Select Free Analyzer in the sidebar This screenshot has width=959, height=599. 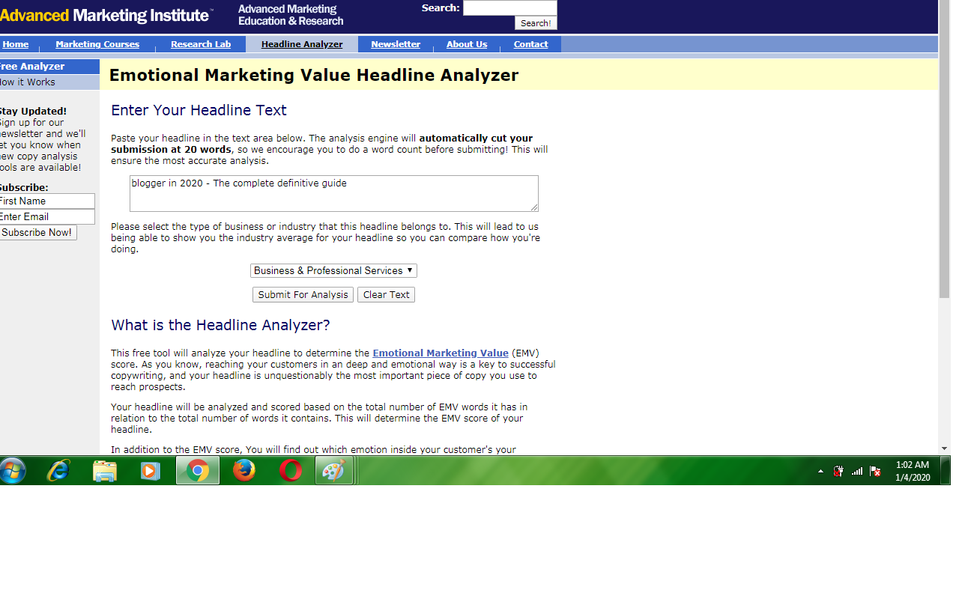(49, 67)
